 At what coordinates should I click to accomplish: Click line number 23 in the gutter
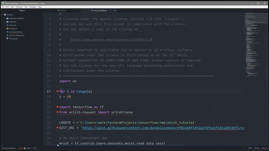tap(49, 122)
